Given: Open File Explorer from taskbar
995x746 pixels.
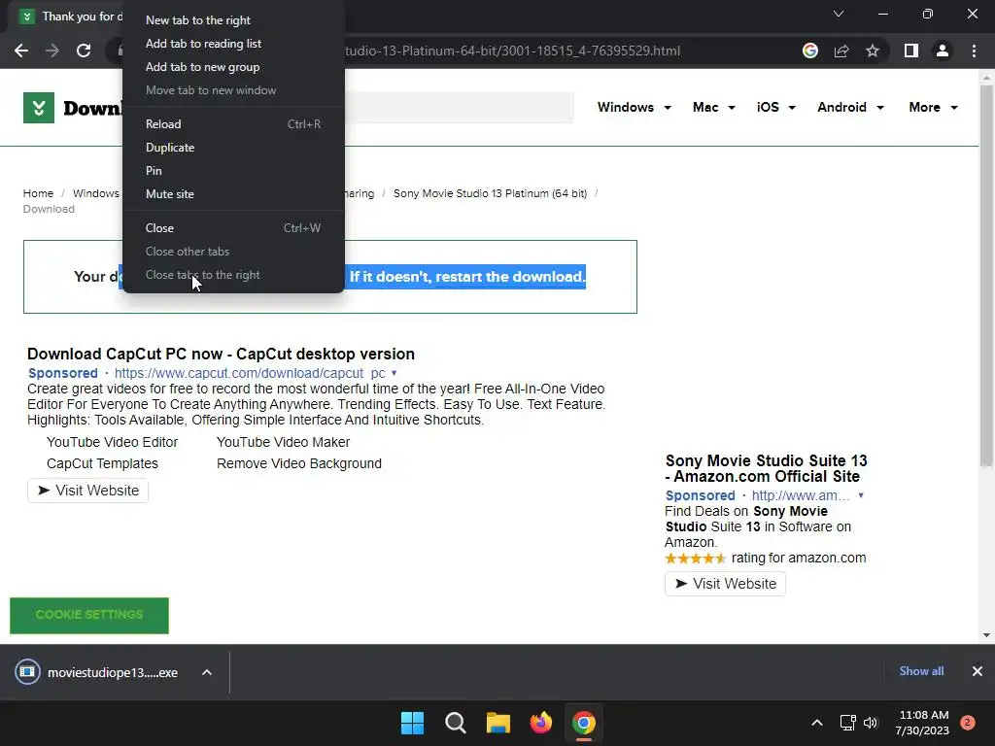Looking at the screenshot, I should [498, 723].
